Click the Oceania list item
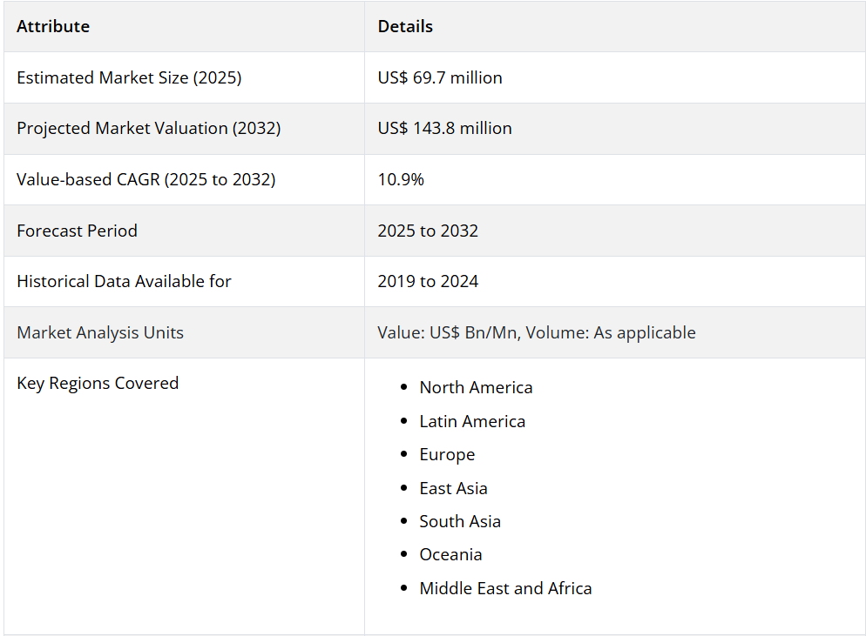The image size is (866, 636). pos(450,555)
